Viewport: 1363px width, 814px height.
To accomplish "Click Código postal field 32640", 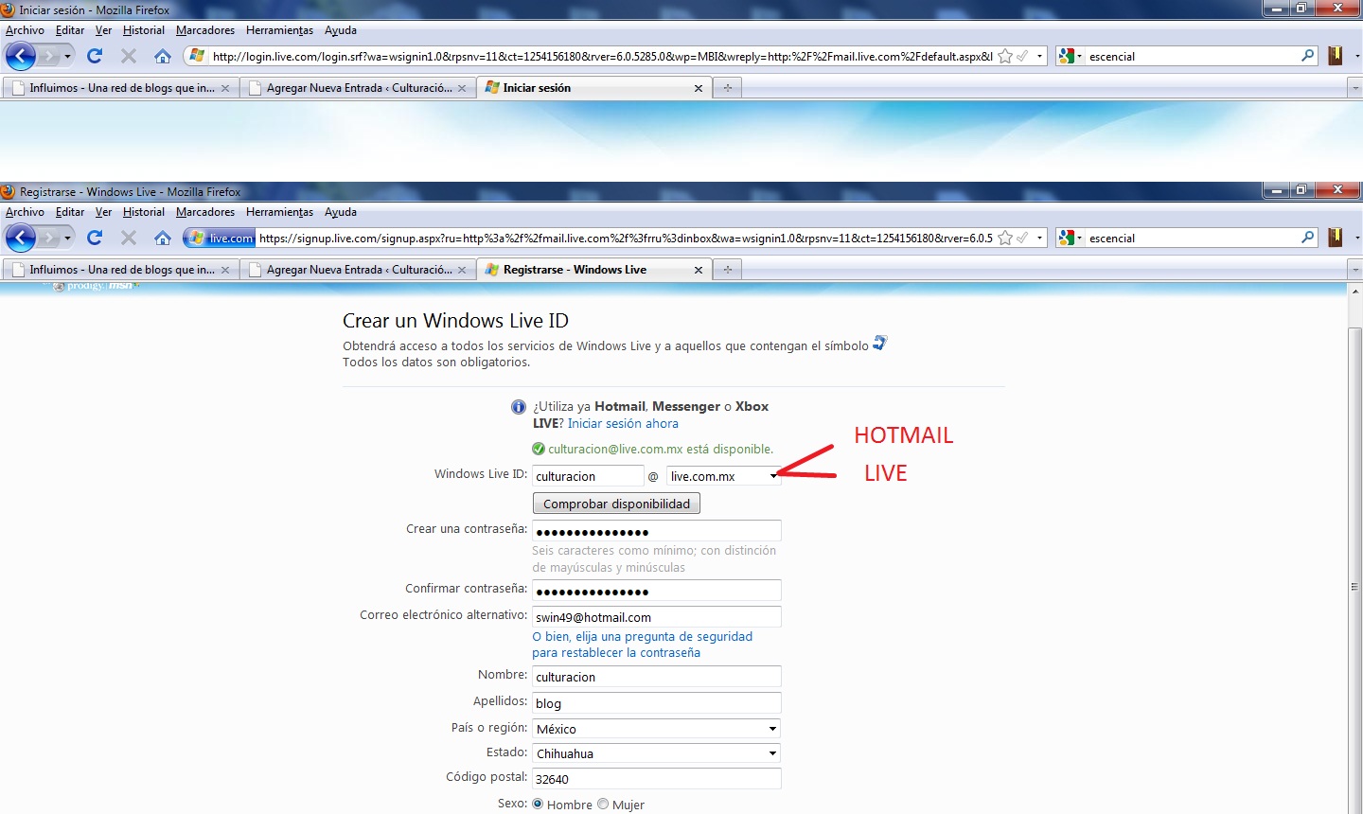I will click(657, 779).
